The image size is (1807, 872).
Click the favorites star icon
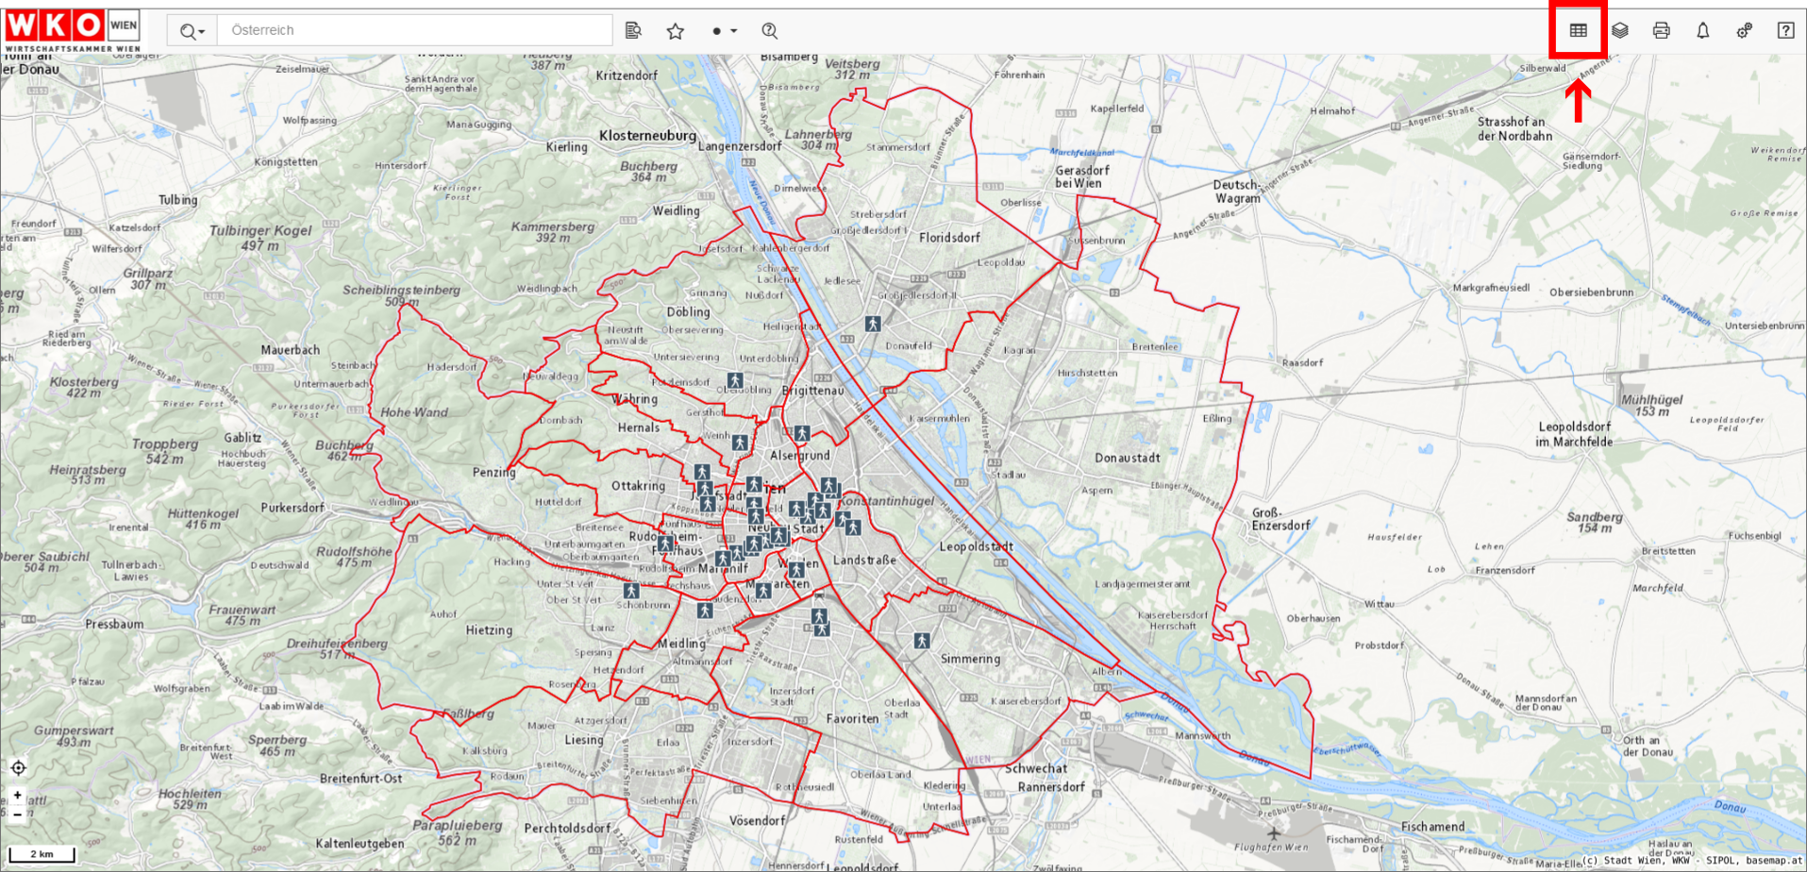pos(676,31)
